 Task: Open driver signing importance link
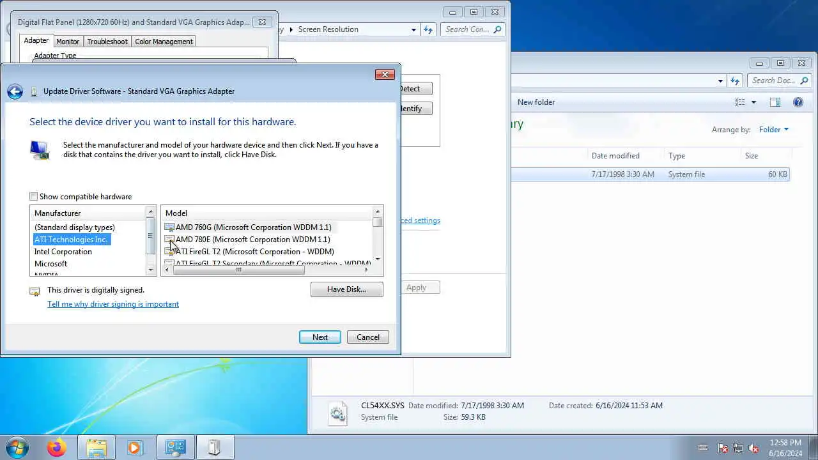tap(113, 304)
